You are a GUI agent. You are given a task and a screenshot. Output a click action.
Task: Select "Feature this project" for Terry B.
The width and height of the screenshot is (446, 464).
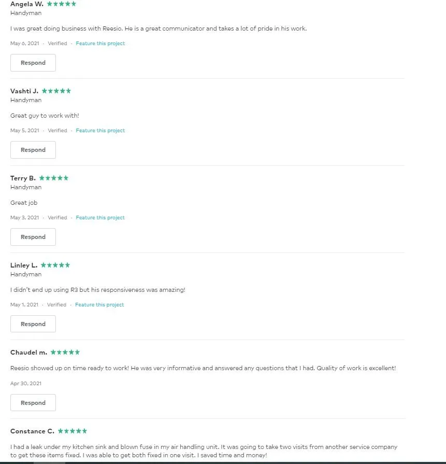(100, 218)
